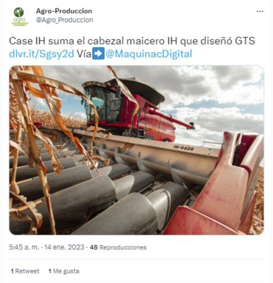Visit the @MaquinacDigital mention

(x=149, y=54)
